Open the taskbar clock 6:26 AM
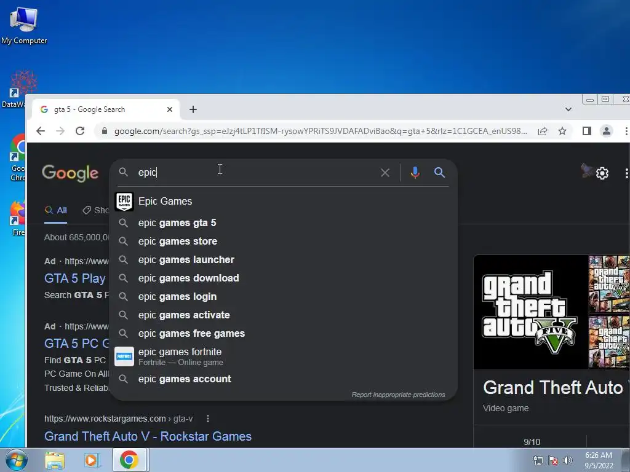Screen dimensions: 630x472 click(x=599, y=460)
